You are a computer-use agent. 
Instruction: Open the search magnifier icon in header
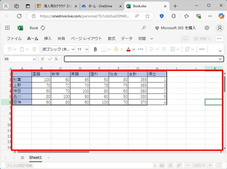[144, 28]
